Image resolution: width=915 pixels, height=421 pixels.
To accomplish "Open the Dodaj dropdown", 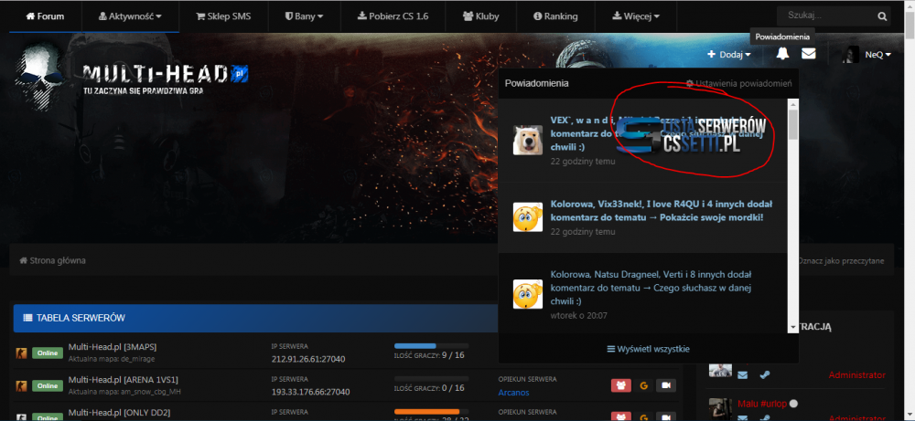I will [728, 55].
